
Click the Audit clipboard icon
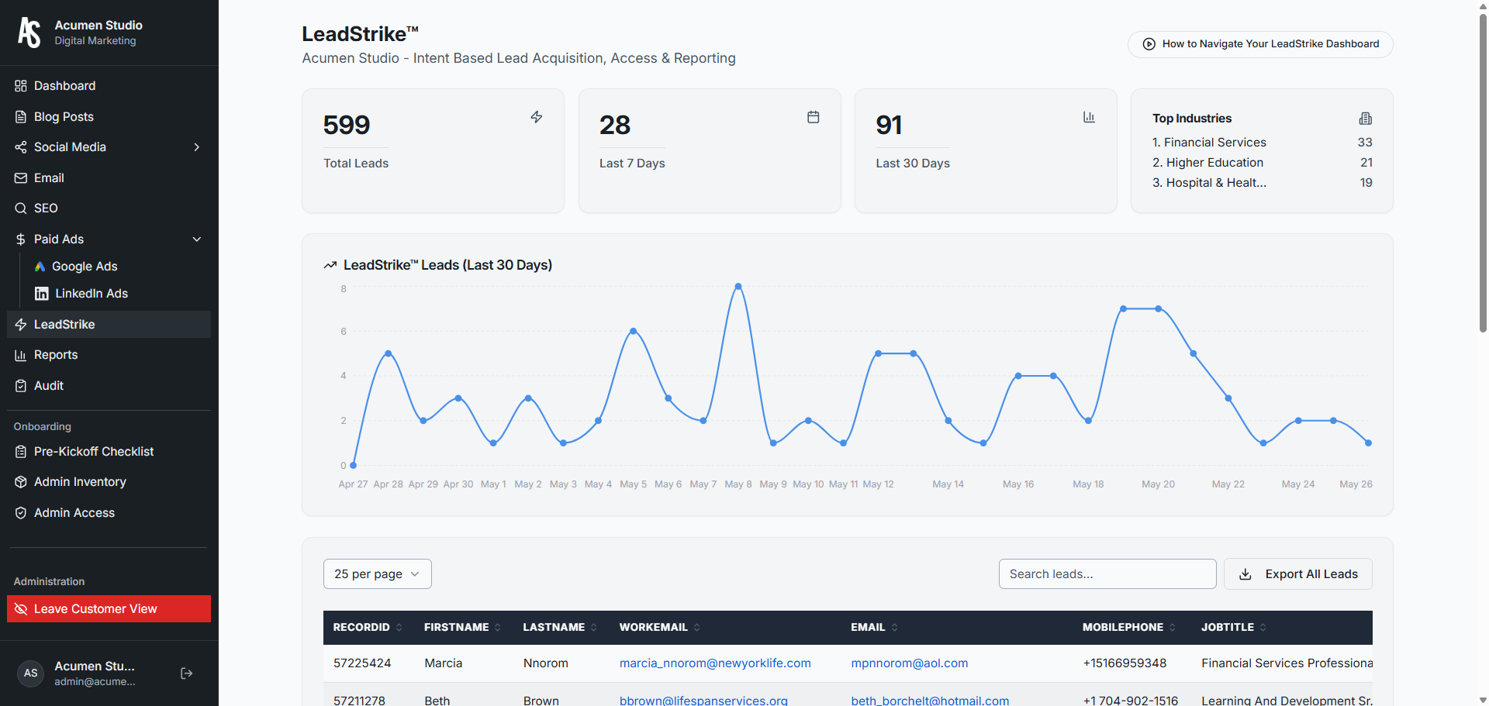(x=21, y=386)
